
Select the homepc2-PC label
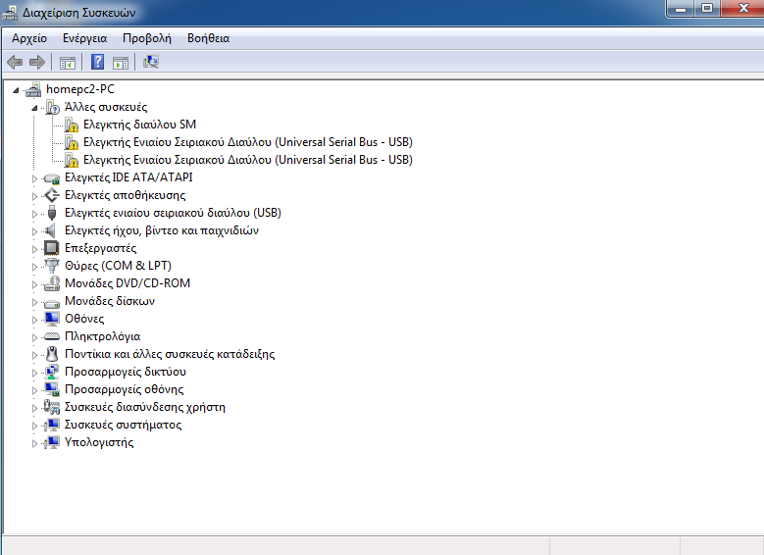(x=80, y=89)
